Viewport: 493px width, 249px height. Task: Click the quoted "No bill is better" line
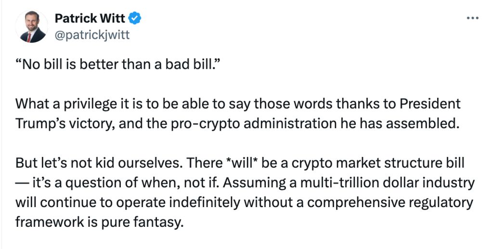[117, 65]
